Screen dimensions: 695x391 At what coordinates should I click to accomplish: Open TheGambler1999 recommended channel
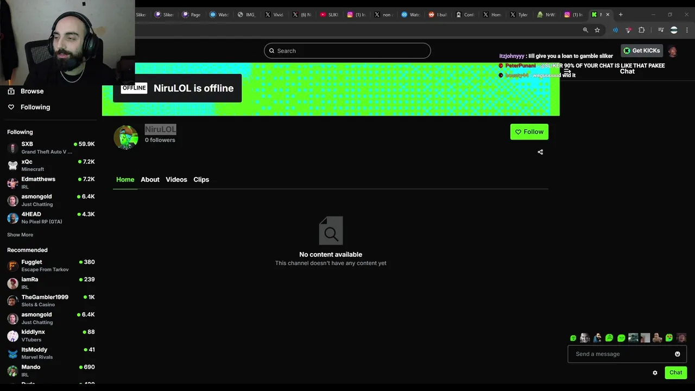tap(51, 300)
